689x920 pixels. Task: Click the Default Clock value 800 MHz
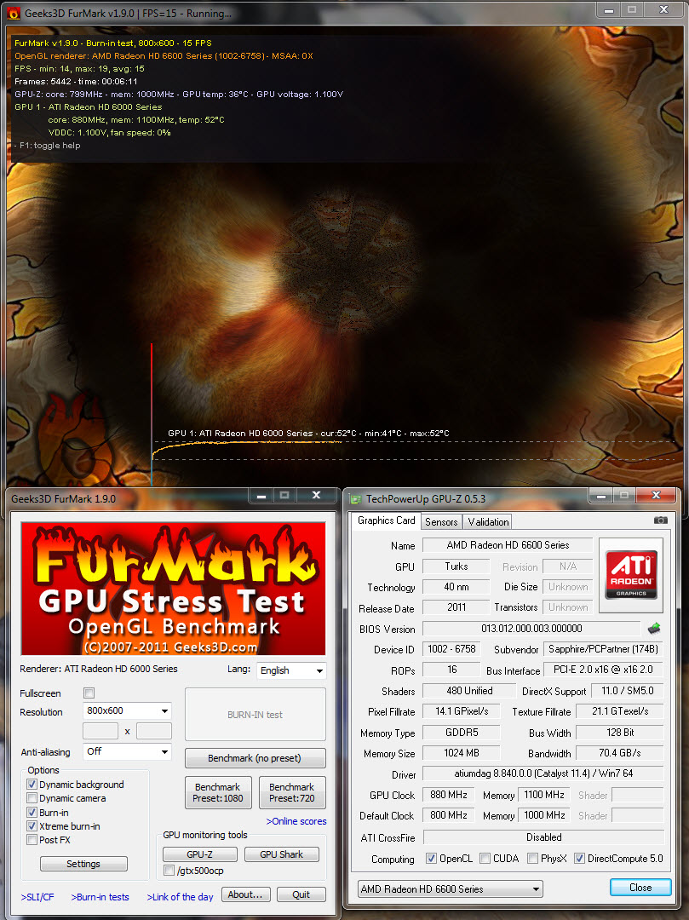pos(449,815)
